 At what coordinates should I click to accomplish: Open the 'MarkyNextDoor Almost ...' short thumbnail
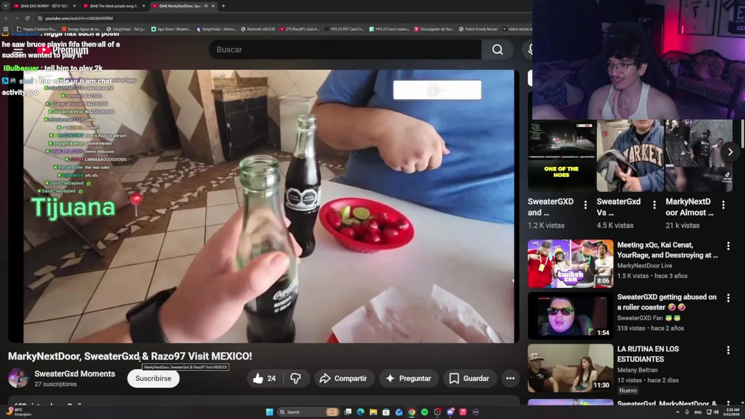699,156
